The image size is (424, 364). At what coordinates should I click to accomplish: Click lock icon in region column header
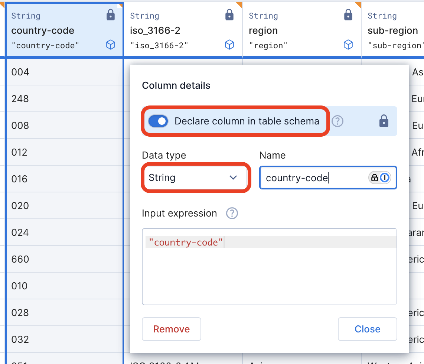[x=348, y=15]
